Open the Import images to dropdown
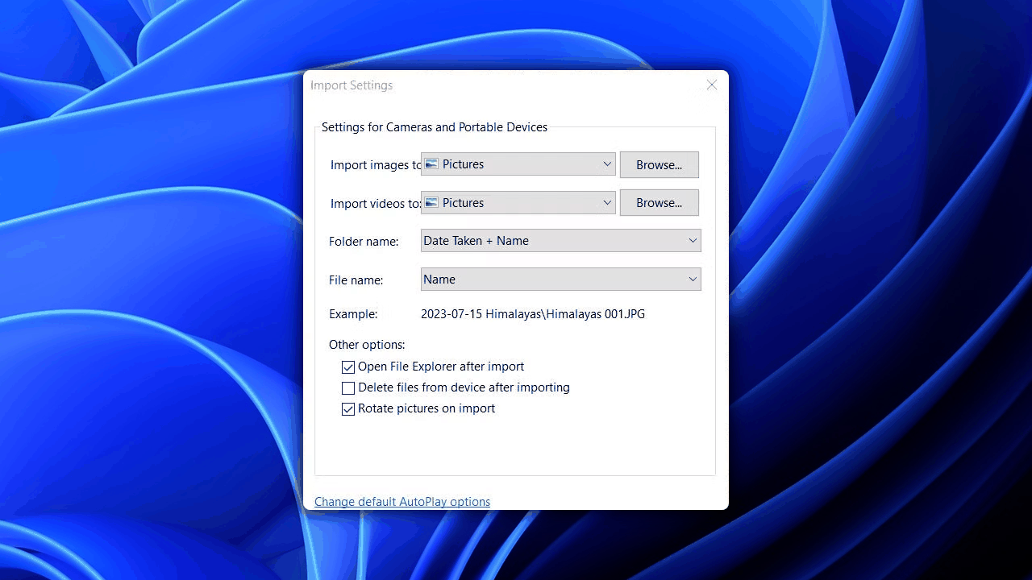Screen dimensions: 1032x580 point(518,164)
